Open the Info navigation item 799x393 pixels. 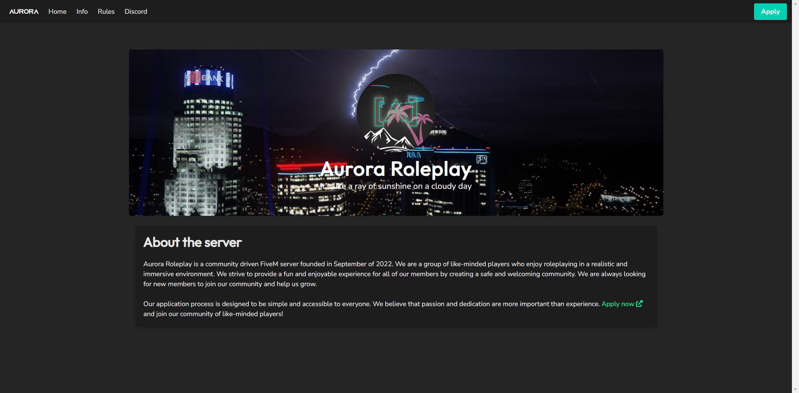click(x=82, y=11)
